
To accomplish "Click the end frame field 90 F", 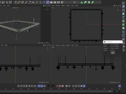I will (117, 91).
